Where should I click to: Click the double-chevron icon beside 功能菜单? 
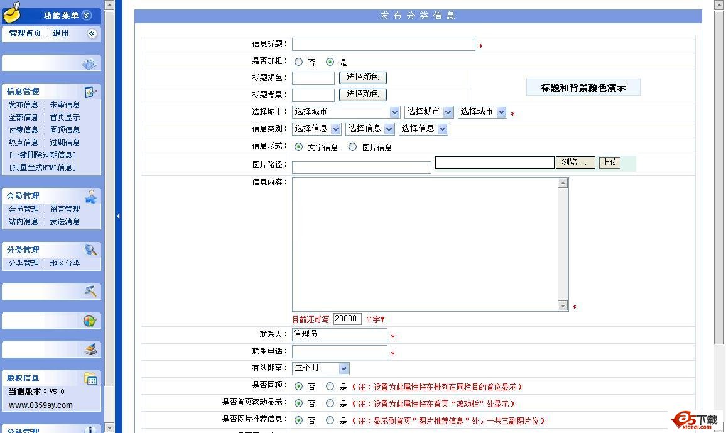[87, 16]
